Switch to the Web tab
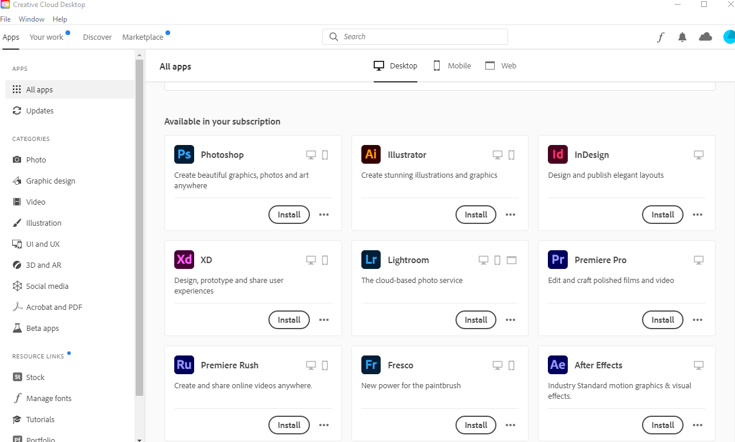Viewport: 735px width, 442px height. pos(501,66)
